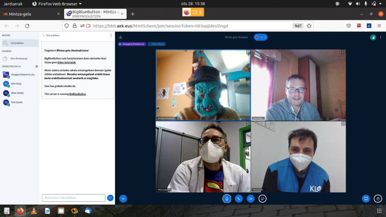Open the blue plus actions menu
Image resolution: width=386 pixels, height=217 pixels.
123,199
